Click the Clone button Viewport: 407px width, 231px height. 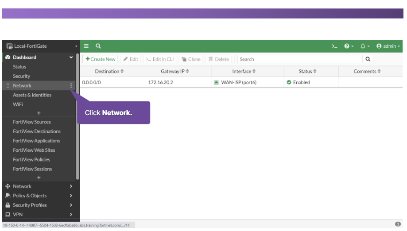pos(191,59)
